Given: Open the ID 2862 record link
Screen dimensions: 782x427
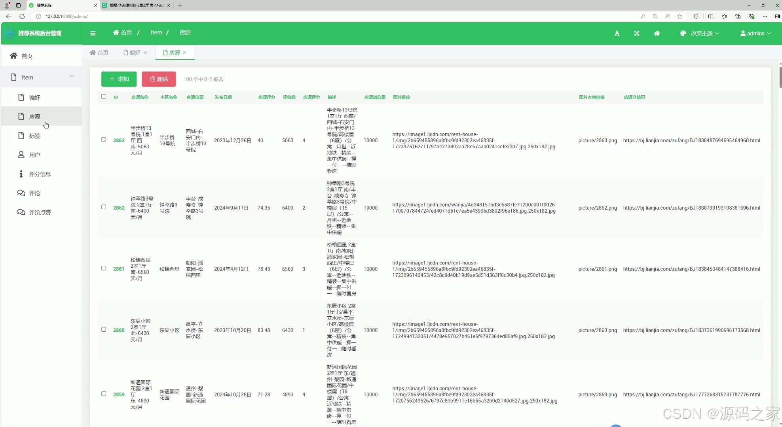Looking at the screenshot, I should pyautogui.click(x=119, y=208).
